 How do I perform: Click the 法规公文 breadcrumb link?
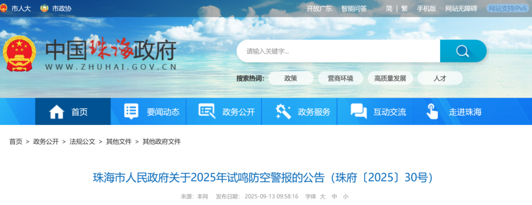click(82, 142)
